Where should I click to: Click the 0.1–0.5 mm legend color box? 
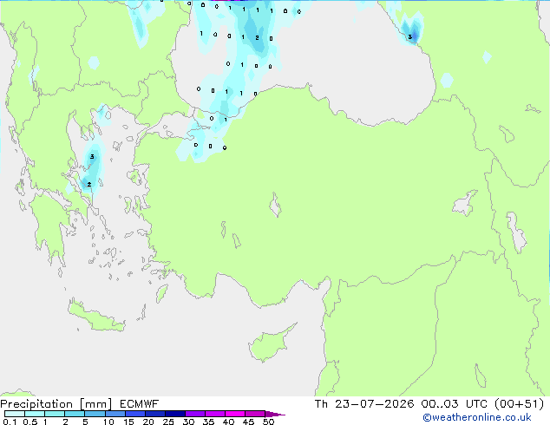coord(15,414)
